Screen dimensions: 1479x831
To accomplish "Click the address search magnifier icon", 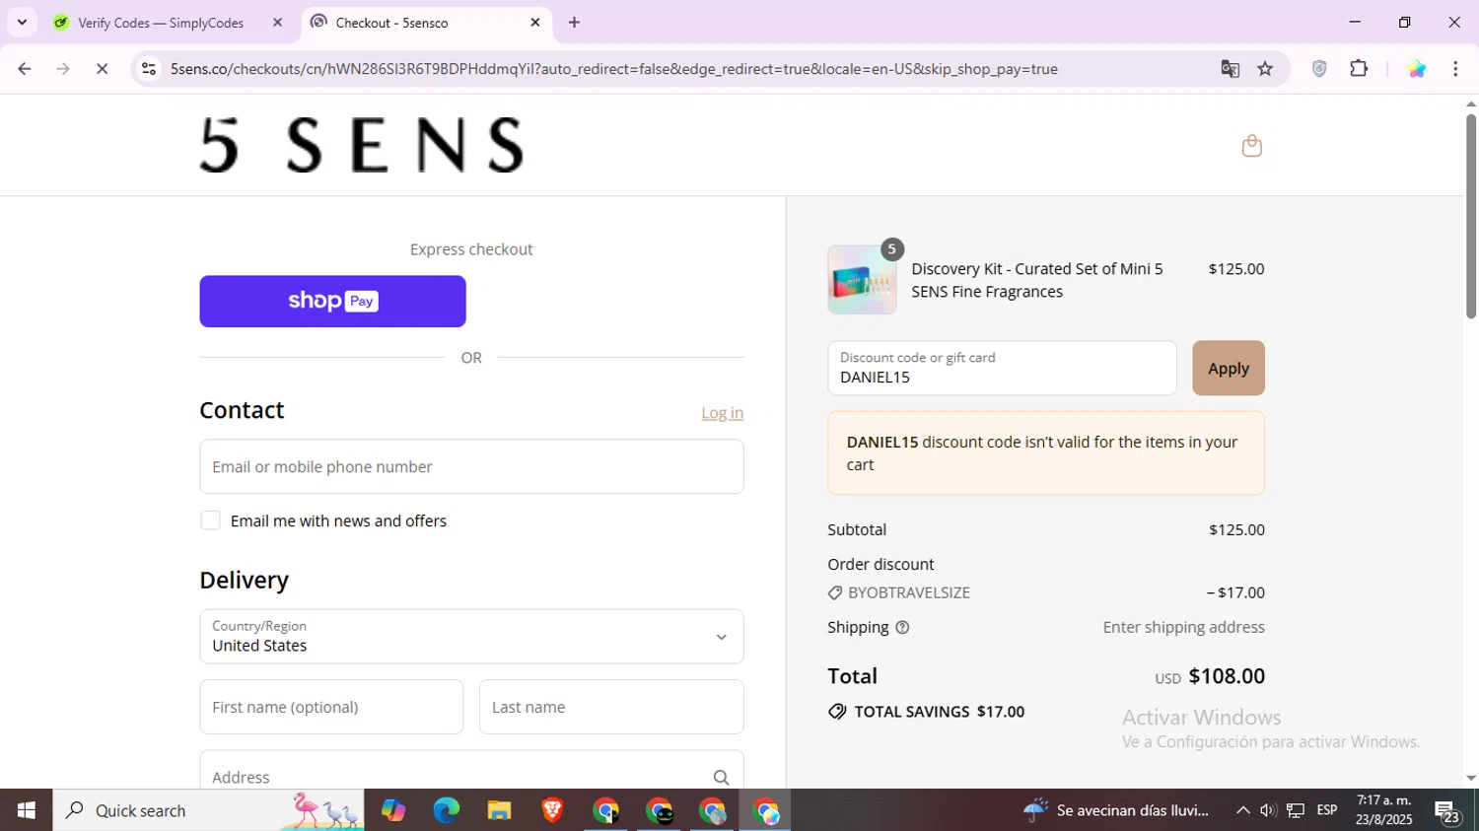I will pyautogui.click(x=721, y=778).
